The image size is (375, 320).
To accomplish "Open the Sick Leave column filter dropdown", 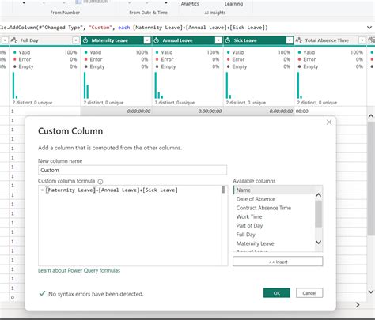I will [290, 40].
